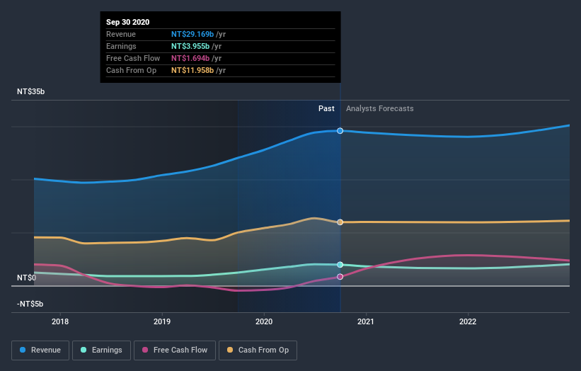The height and width of the screenshot is (371, 581).
Task: Click the Earnings teal data point
Action: click(340, 265)
